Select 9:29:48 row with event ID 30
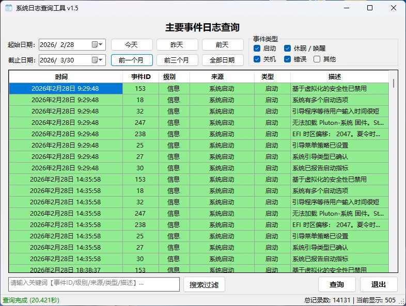This screenshot has width=406, height=306. [x=199, y=168]
